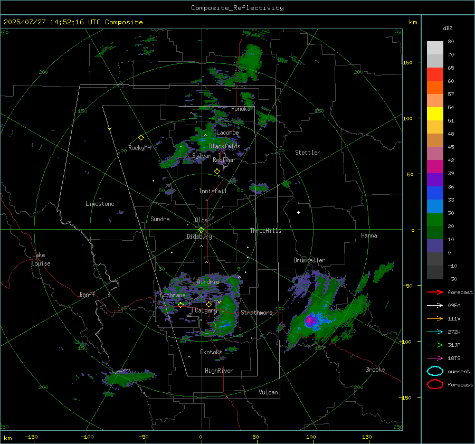Click the Vulcan label

click(268, 392)
